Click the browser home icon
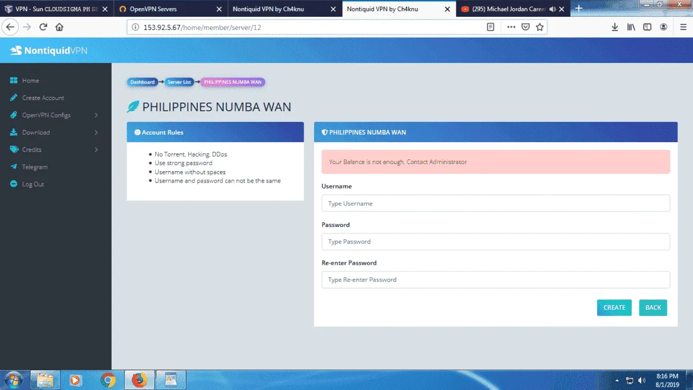 tap(59, 27)
